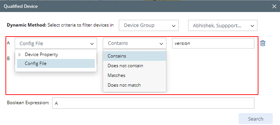Click the Search button
Screen dimensions: 280x125
256,119
